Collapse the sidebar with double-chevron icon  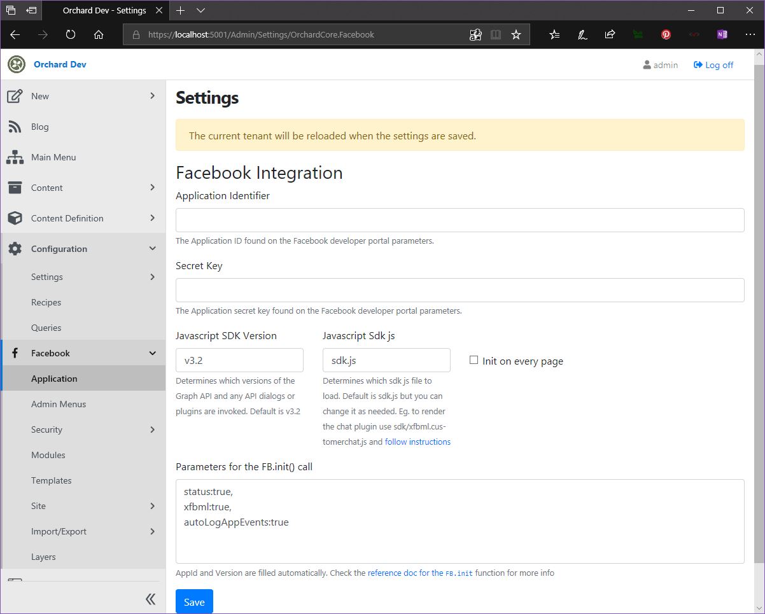tap(151, 599)
